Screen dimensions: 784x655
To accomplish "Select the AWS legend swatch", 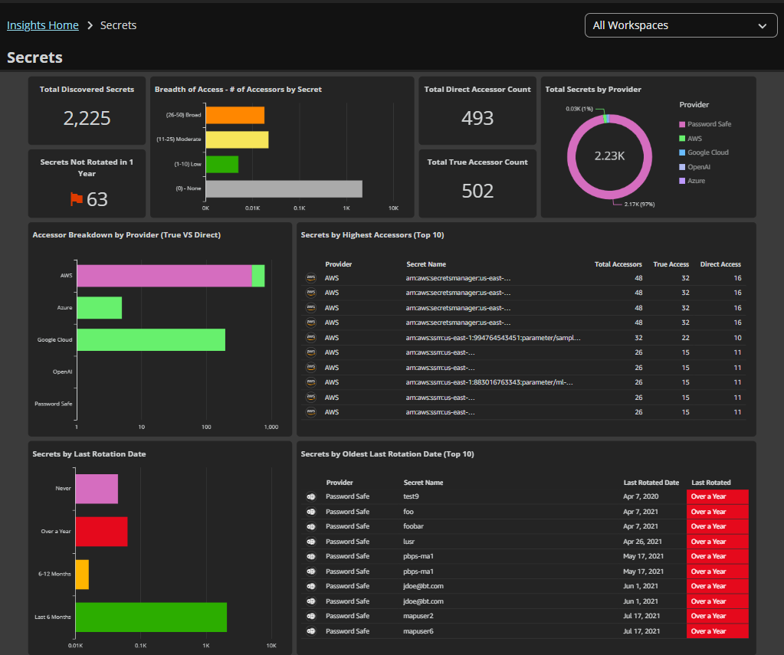I will point(682,139).
